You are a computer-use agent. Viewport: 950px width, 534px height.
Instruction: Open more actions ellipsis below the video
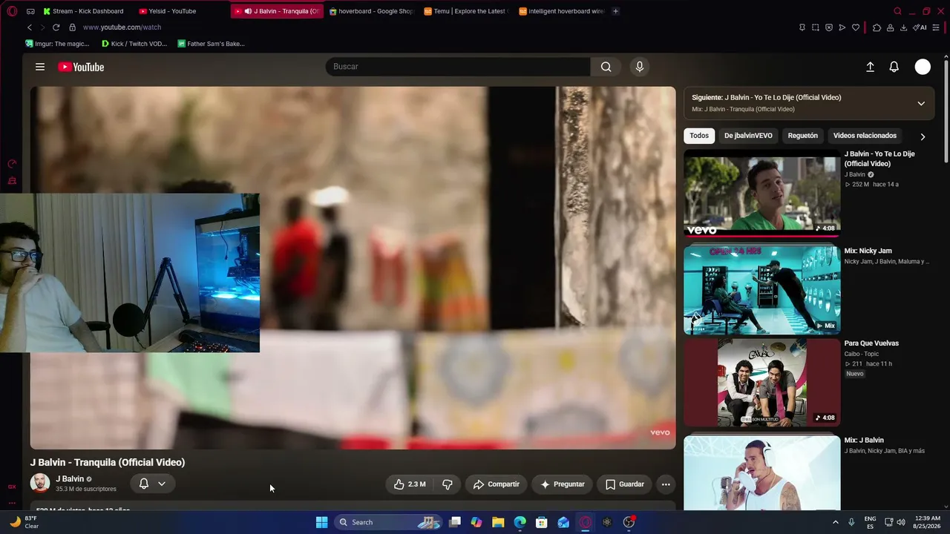tap(666, 484)
